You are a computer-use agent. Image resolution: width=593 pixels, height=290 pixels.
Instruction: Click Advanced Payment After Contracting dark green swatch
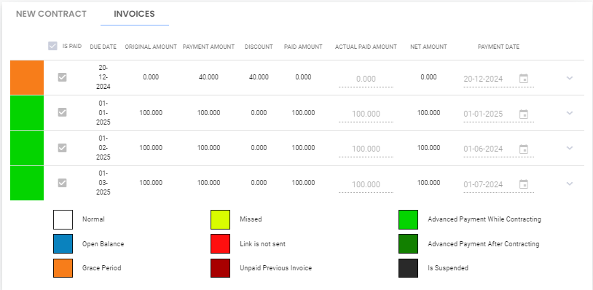pyautogui.click(x=409, y=244)
